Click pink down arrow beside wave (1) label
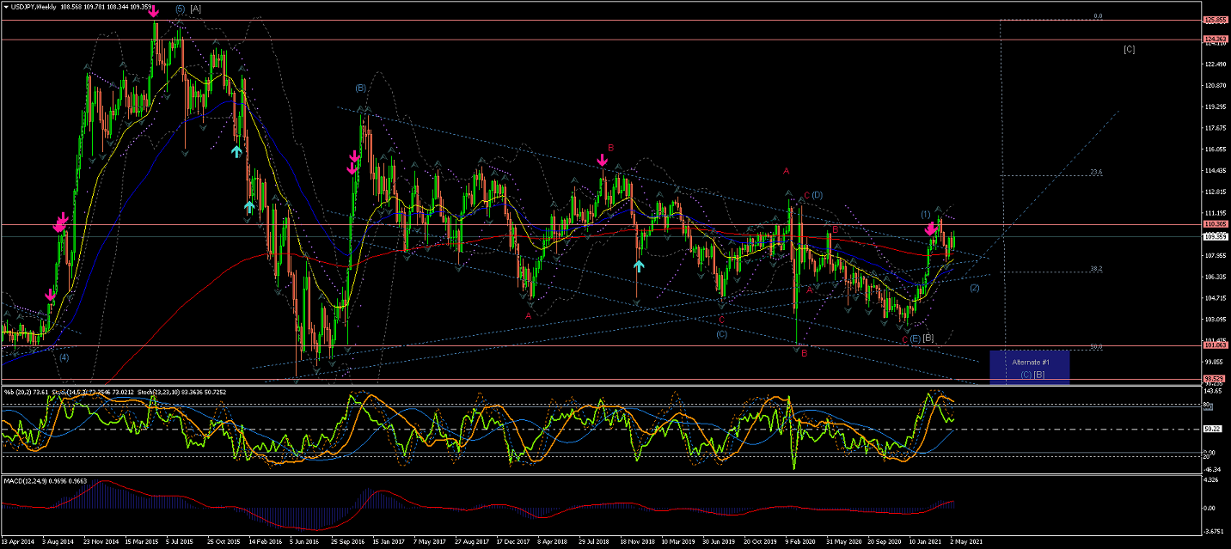Image resolution: width=1231 pixels, height=549 pixels. pos(930,229)
